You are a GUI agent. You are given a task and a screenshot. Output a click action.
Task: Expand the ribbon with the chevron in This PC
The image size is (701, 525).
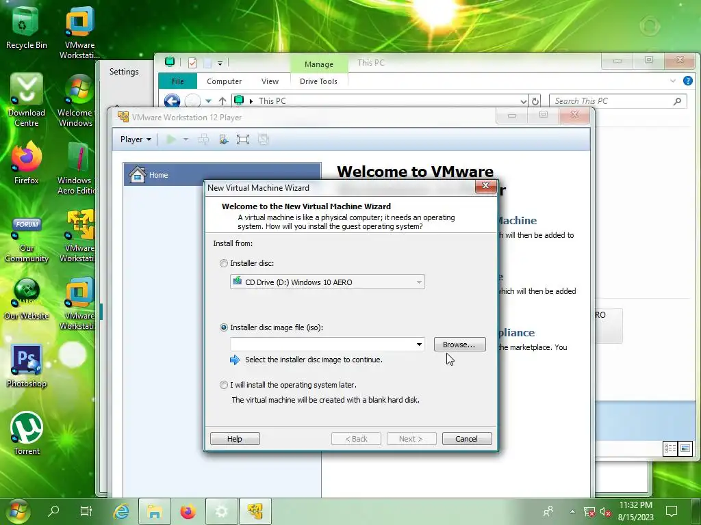coord(673,81)
